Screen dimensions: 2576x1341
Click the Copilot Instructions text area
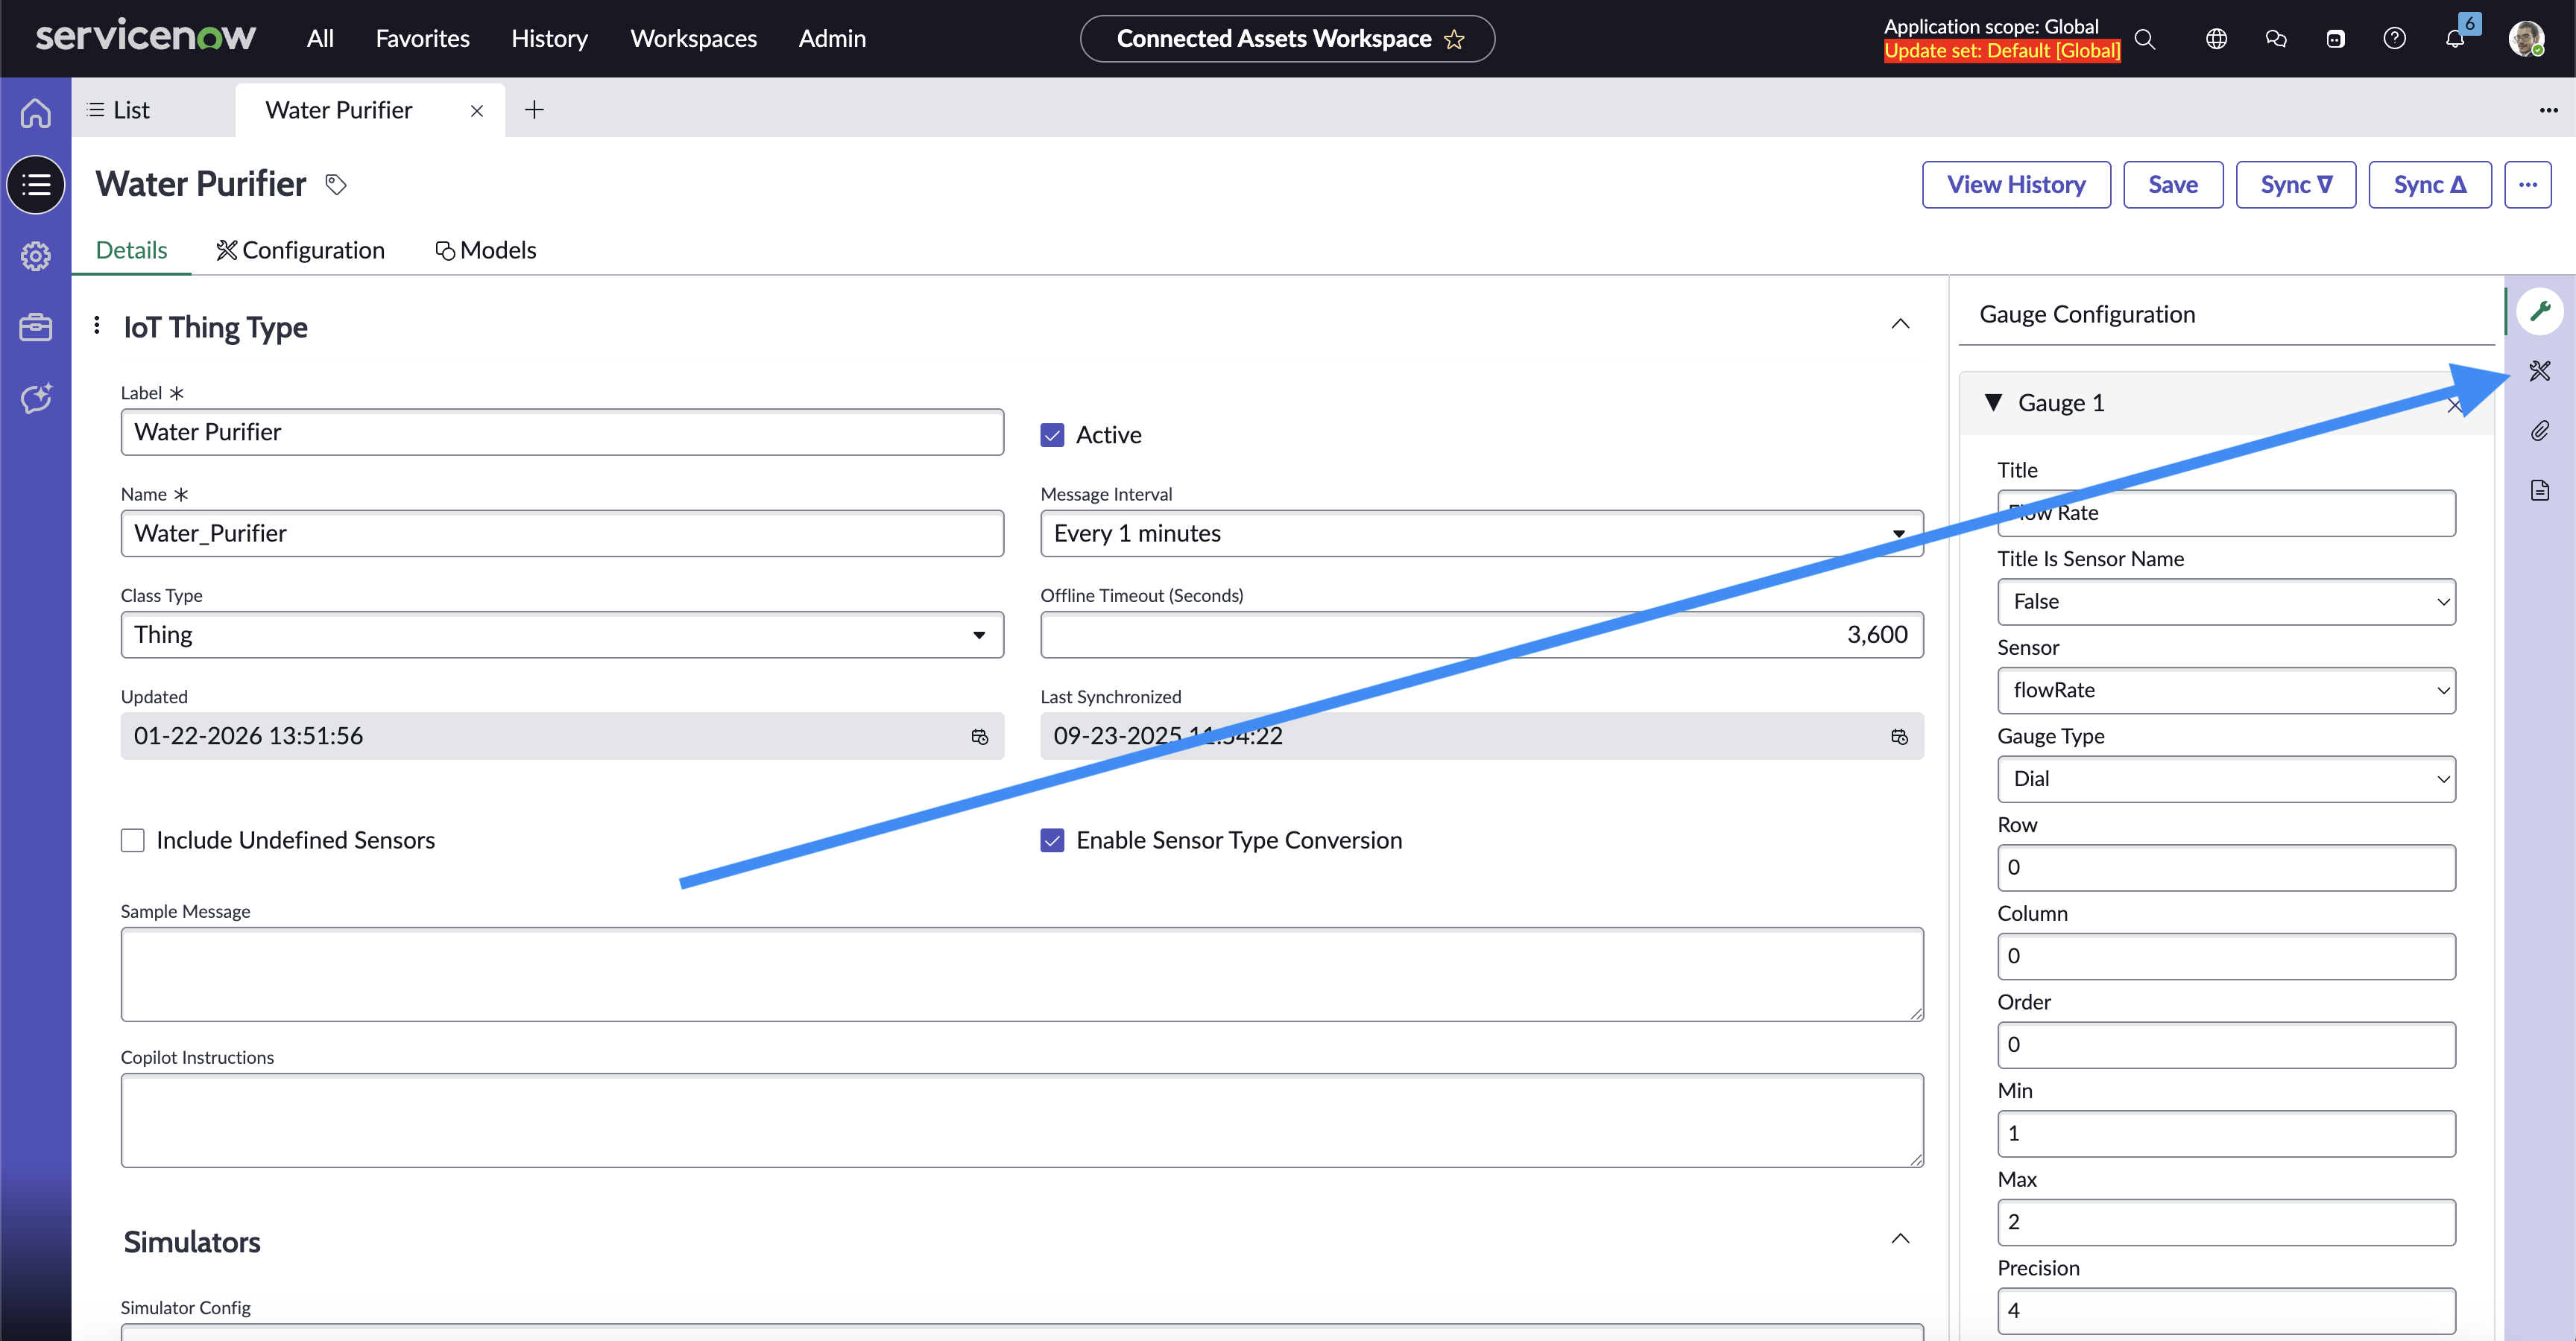tap(1022, 1120)
